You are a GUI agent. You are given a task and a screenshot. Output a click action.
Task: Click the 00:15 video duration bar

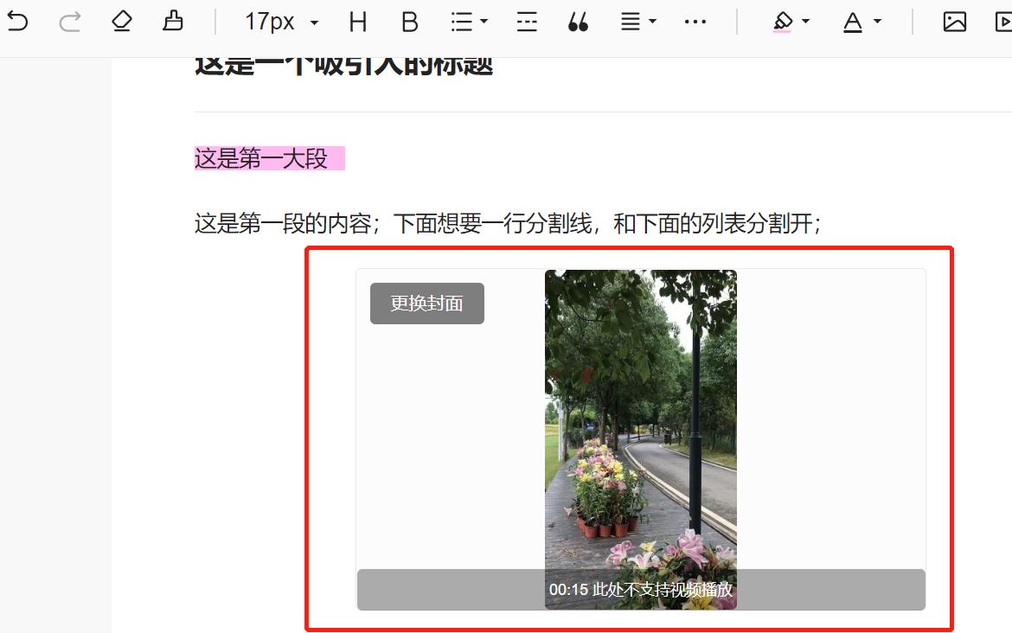click(640, 590)
